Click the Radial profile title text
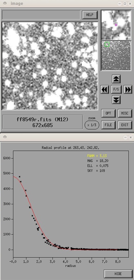Screen dimensions: 134x280 pos(70,147)
